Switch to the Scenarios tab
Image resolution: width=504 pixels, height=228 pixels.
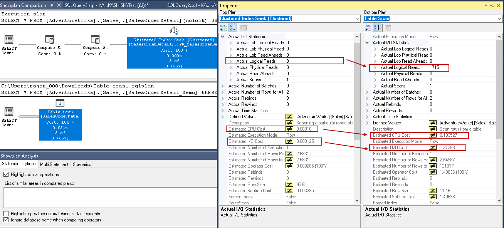coord(81,164)
